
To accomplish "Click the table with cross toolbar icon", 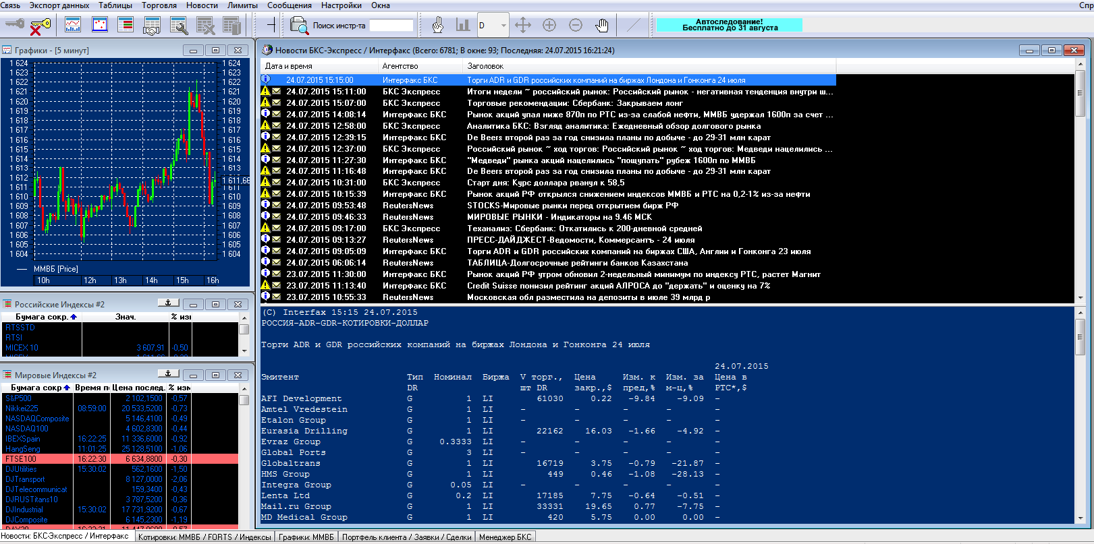I will pyautogui.click(x=205, y=26).
